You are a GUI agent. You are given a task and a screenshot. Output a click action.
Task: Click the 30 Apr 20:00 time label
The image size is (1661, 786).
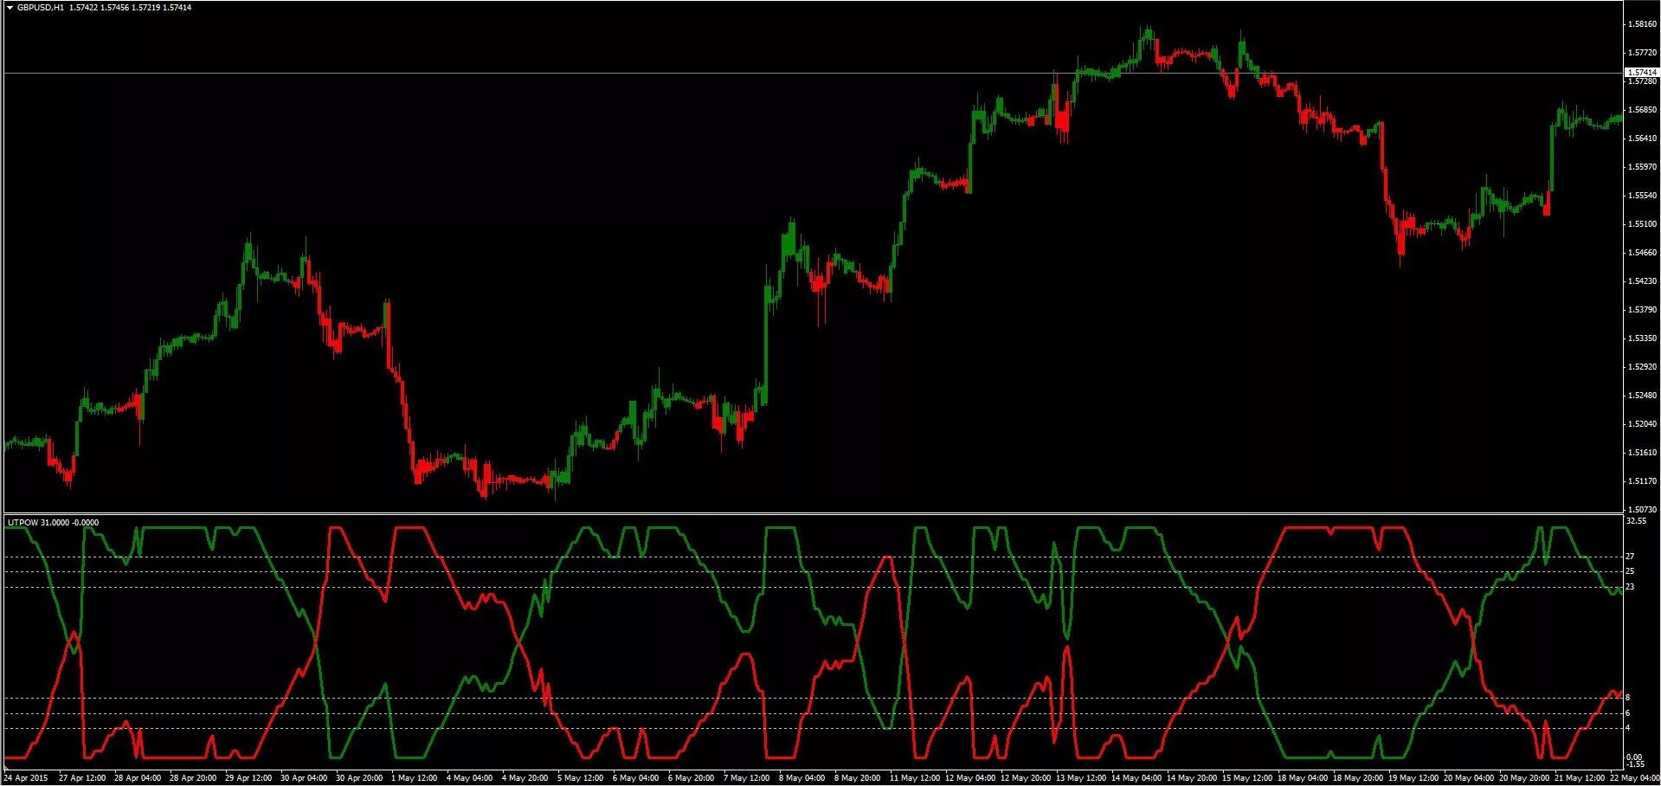click(359, 778)
